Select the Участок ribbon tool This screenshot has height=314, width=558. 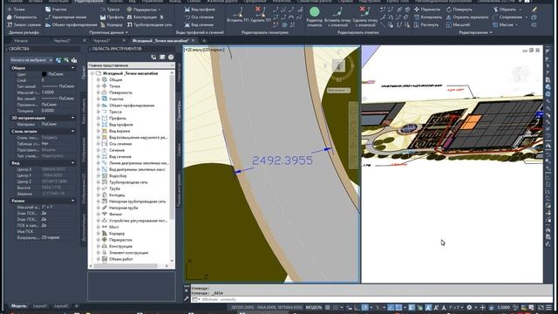(x=56, y=10)
